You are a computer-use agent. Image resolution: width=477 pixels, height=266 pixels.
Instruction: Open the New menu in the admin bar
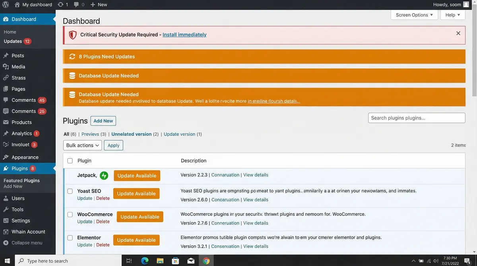[99, 4]
